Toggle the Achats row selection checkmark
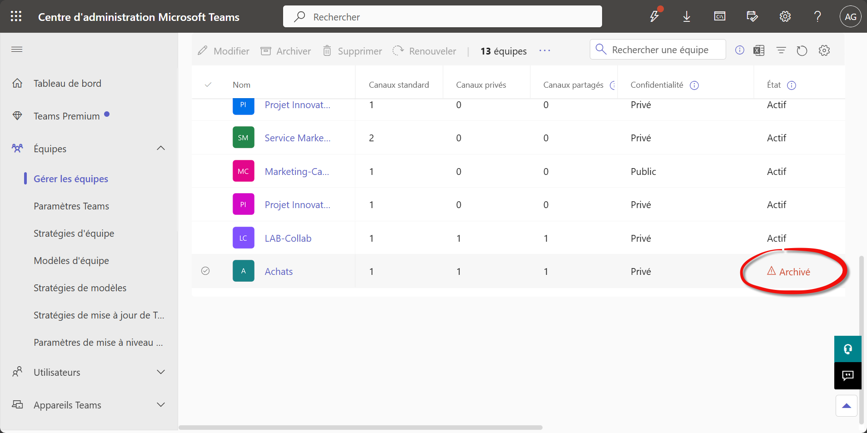Viewport: 867px width, 433px height. 205,271
